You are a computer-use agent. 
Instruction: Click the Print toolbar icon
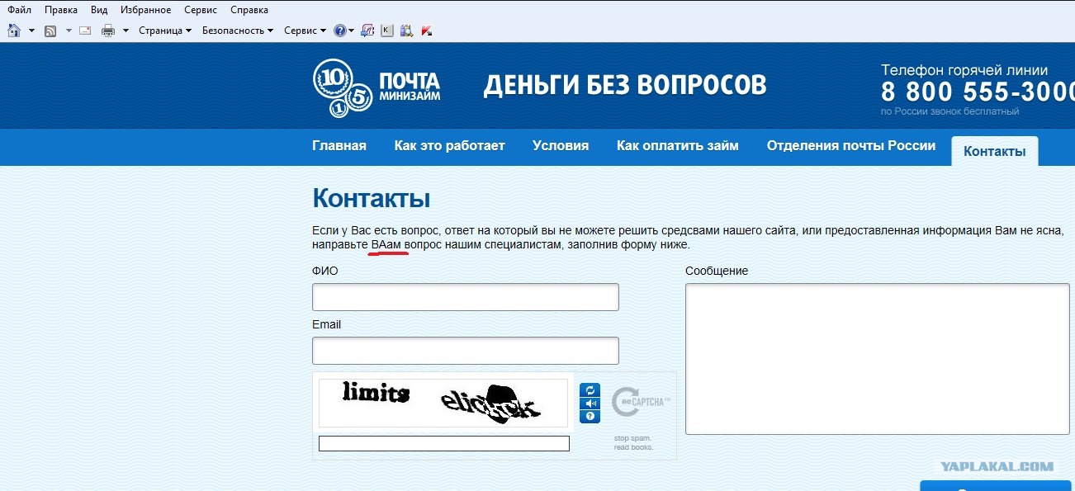(x=108, y=31)
